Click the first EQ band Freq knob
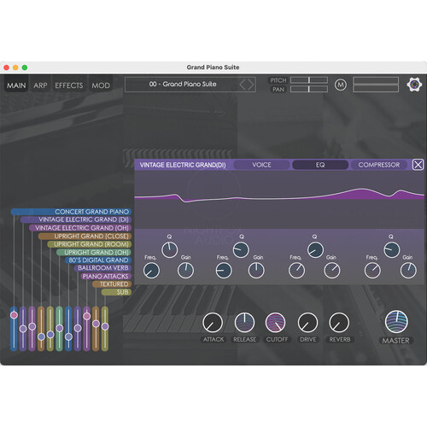 pyautogui.click(x=151, y=271)
